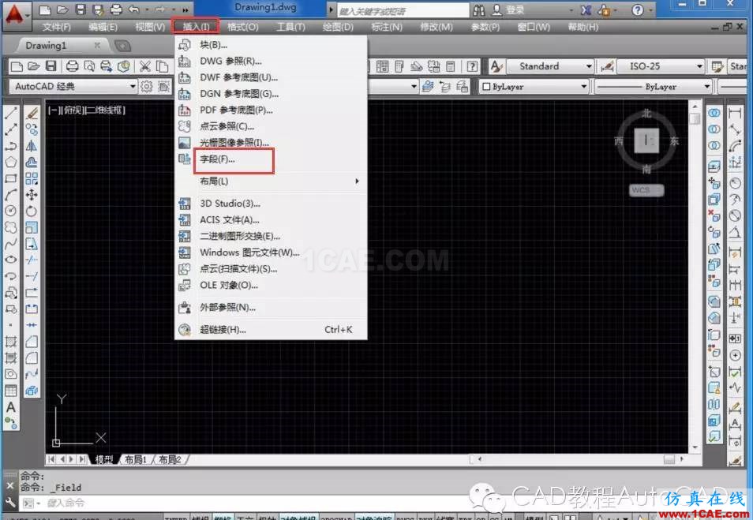Image resolution: width=753 pixels, height=520 pixels.
Task: Open the 插入(I) menu
Action: (196, 27)
